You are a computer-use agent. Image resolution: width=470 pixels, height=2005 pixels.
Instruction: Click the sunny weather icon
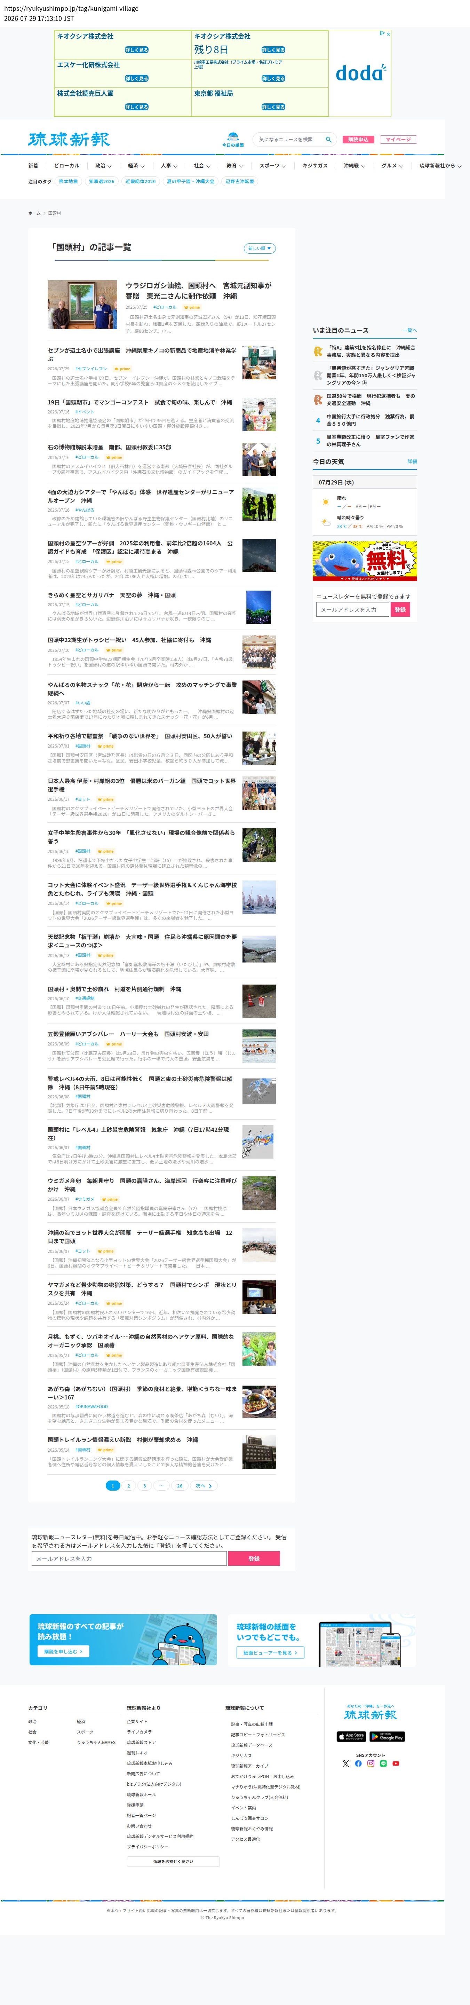tap(325, 502)
